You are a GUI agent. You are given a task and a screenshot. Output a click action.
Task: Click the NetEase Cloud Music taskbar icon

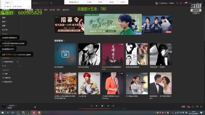tap(34, 112)
